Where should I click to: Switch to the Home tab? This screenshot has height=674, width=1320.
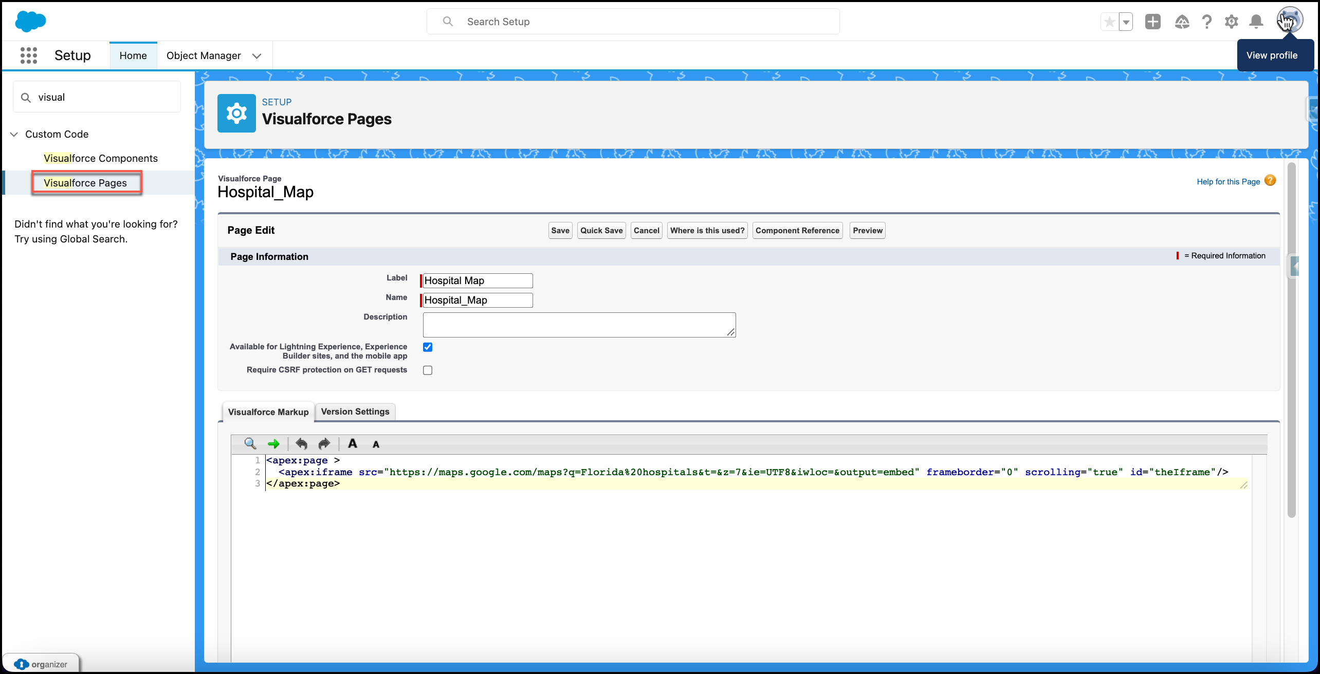133,55
